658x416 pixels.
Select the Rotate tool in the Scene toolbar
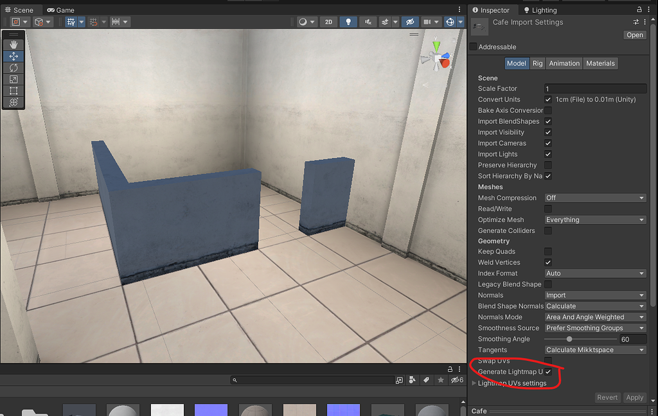[13, 67]
